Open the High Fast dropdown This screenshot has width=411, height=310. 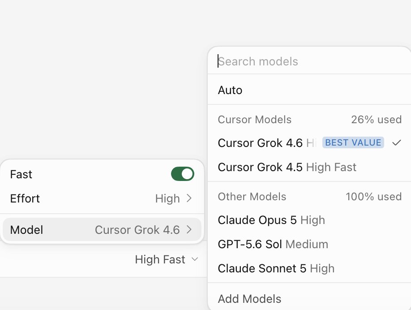click(167, 259)
